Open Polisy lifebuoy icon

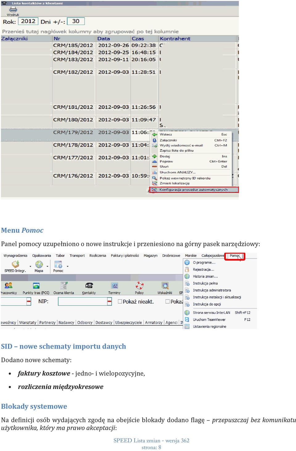point(139,285)
